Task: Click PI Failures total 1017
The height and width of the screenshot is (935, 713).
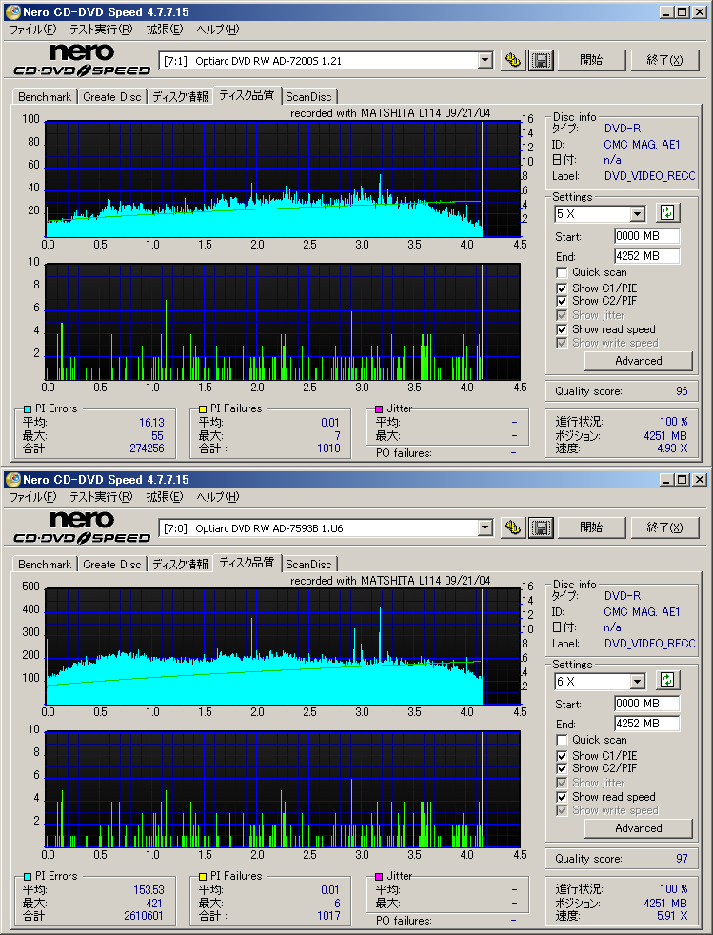Action: [x=328, y=916]
